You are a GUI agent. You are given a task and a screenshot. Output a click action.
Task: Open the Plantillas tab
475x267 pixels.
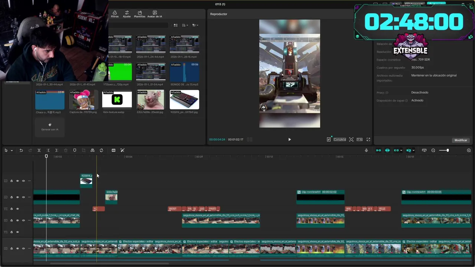click(140, 14)
